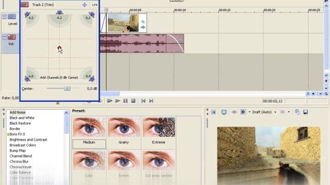Choose the Grainy noise preset thumbnail

(x=124, y=127)
